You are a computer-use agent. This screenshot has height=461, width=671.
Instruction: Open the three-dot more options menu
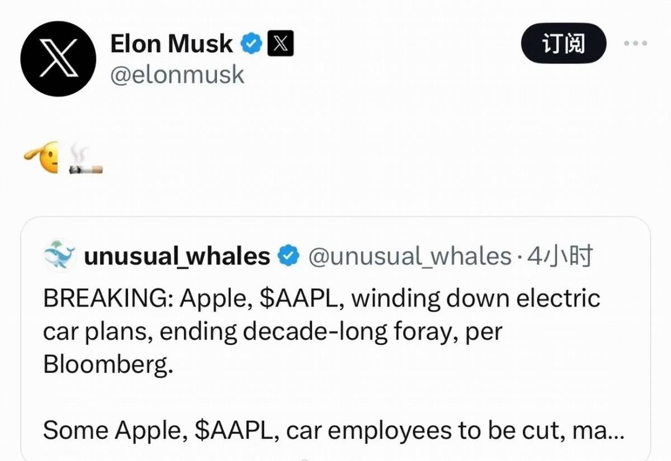coord(635,44)
